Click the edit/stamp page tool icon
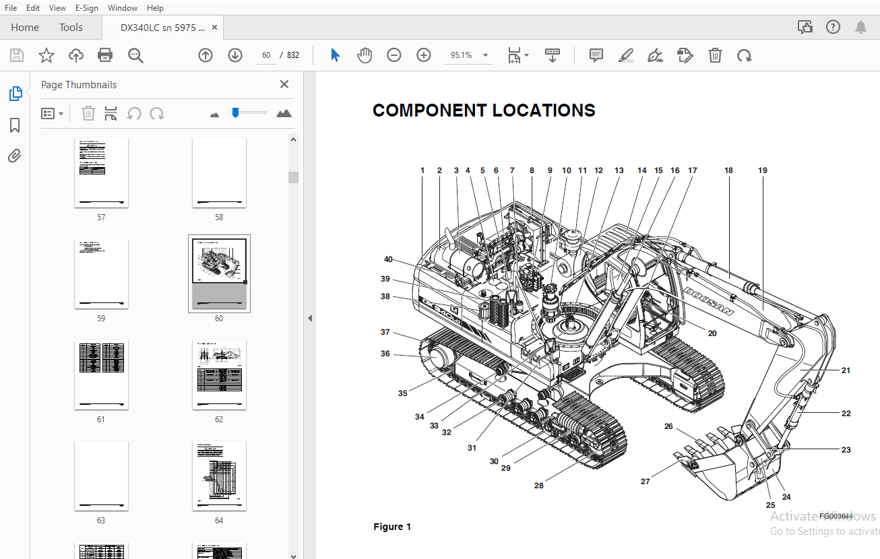880x559 pixels. coord(685,55)
